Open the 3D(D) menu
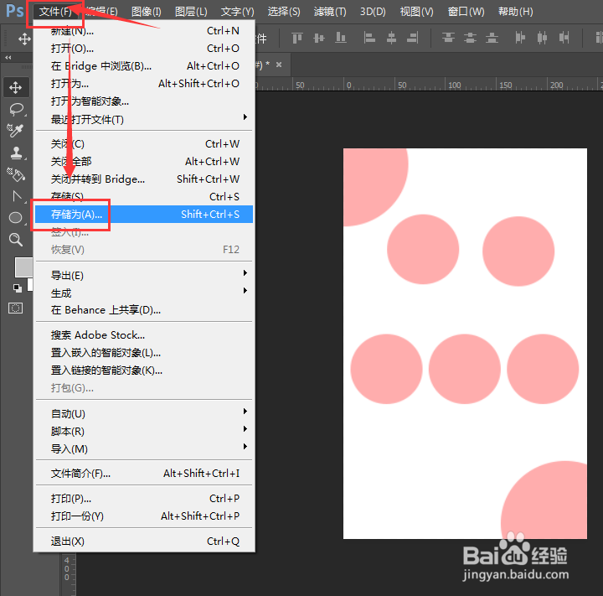This screenshot has height=596, width=603. click(373, 12)
